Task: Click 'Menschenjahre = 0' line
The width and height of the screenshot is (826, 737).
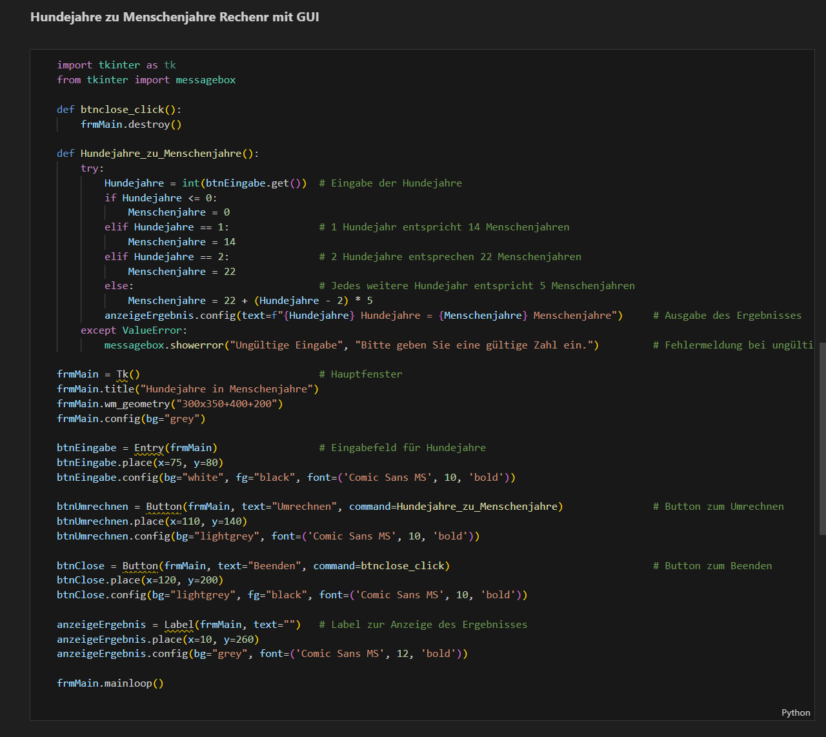Action: [179, 212]
